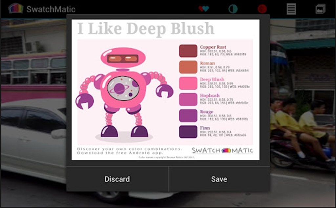
Task: Select the Copper Rust color swatch
Action: coord(188,51)
